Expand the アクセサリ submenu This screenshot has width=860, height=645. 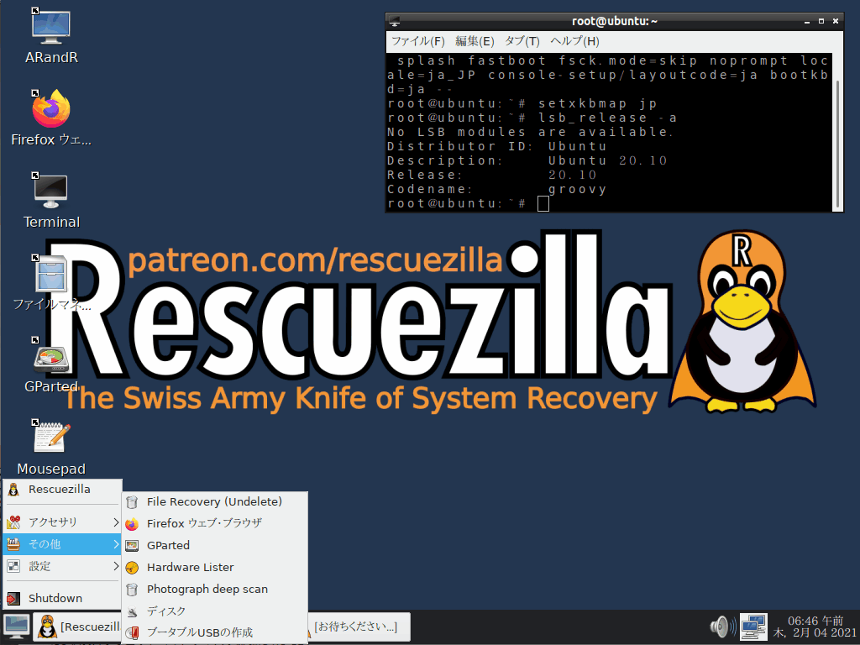pyautogui.click(x=62, y=522)
